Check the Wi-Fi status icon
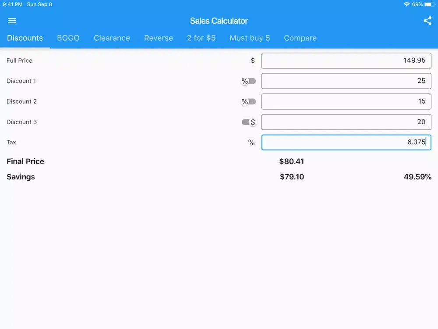 point(407,4)
